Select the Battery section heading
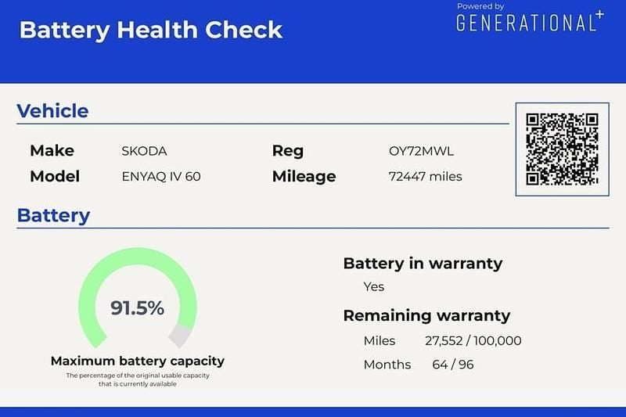Screen dimensions: 626x417 pyautogui.click(x=53, y=215)
